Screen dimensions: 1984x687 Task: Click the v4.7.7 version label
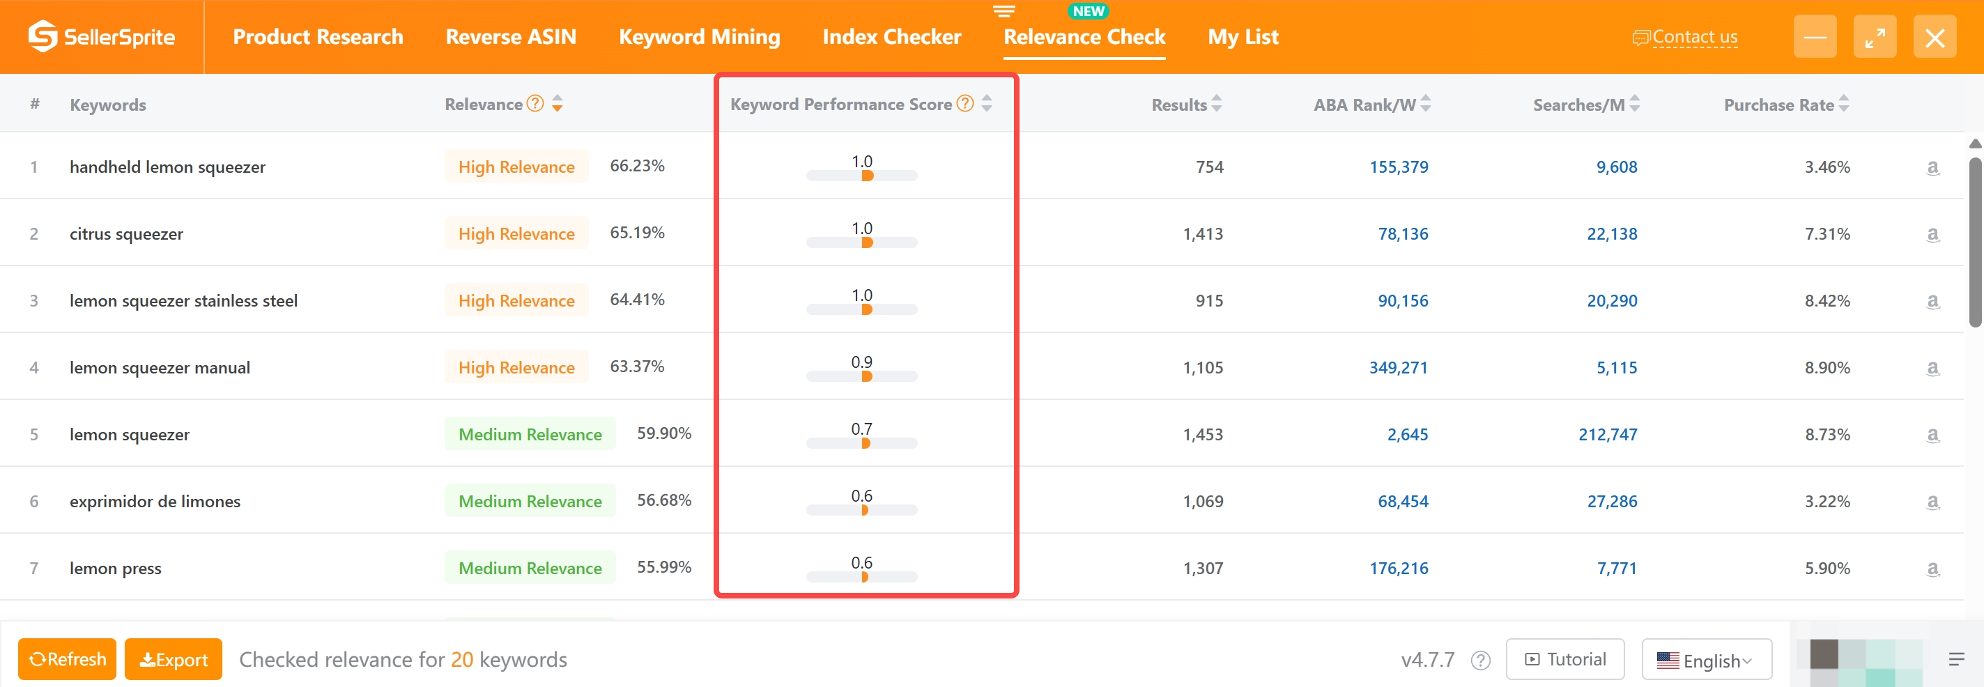pyautogui.click(x=1427, y=660)
